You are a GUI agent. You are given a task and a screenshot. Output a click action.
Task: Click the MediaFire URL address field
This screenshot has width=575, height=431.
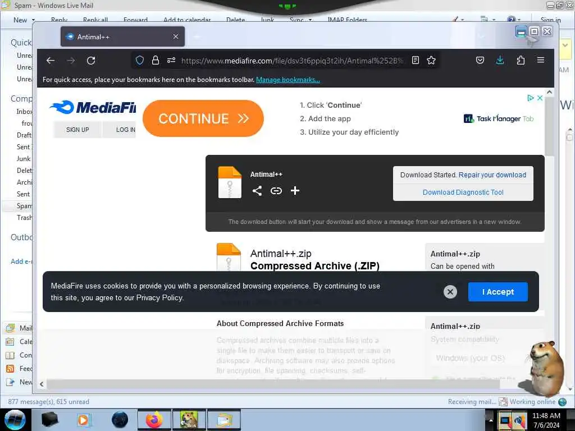292,61
